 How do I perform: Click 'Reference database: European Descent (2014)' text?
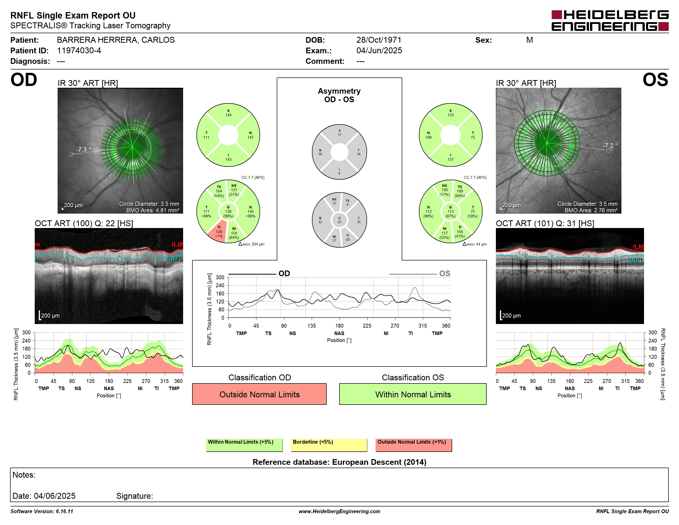[339, 462]
